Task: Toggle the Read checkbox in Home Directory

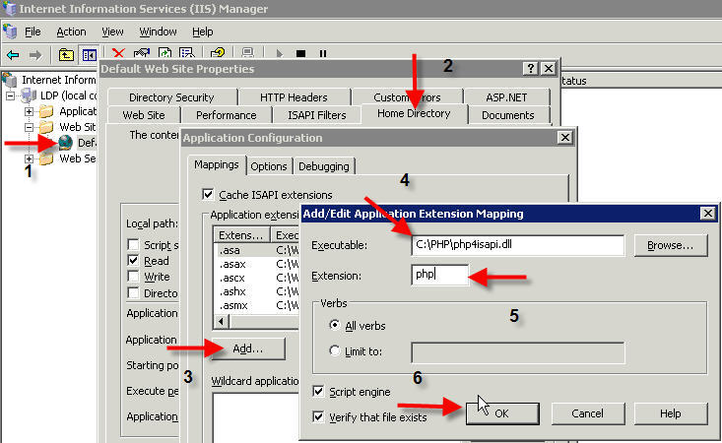Action: coord(133,260)
